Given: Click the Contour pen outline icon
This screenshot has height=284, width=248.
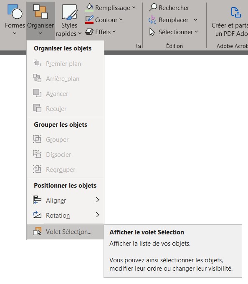Looking at the screenshot, I should coord(89,20).
